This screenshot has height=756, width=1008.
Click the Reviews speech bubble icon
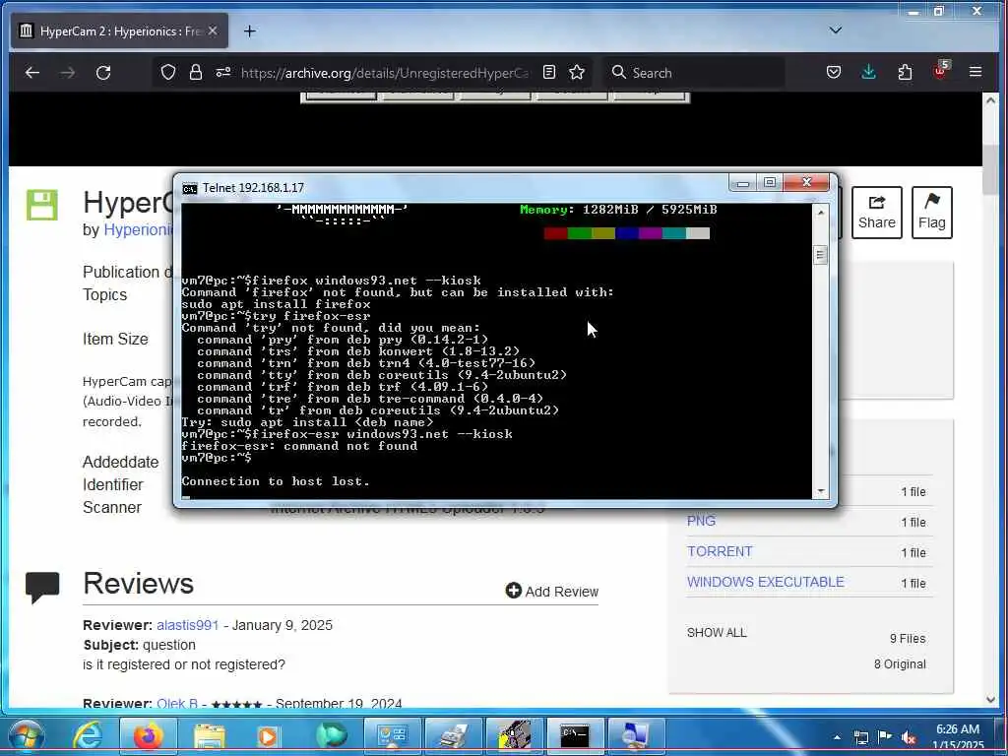[42, 587]
